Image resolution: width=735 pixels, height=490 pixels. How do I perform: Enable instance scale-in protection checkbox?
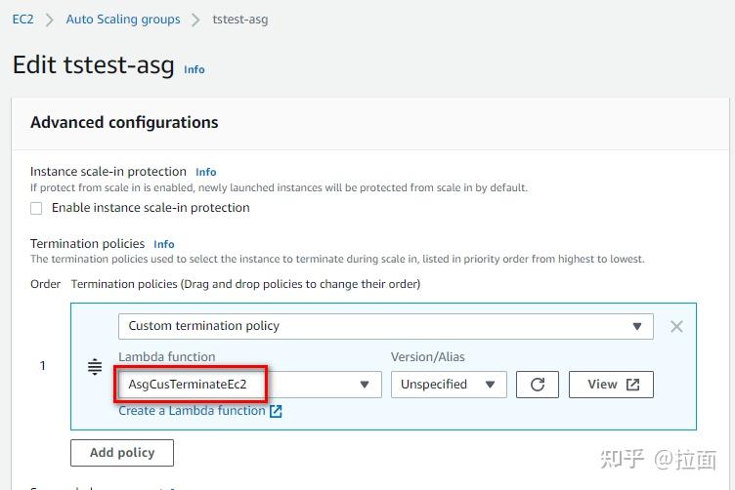pos(36,208)
